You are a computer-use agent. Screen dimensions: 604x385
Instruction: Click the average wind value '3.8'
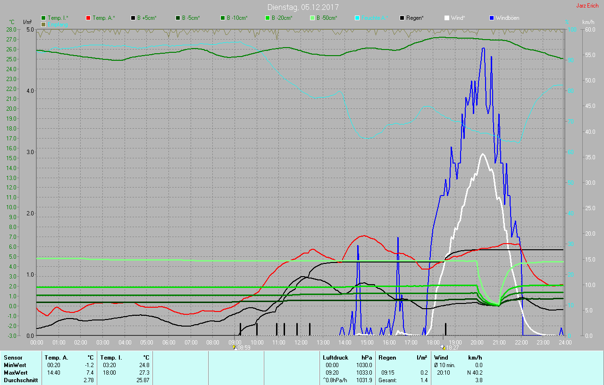pyautogui.click(x=478, y=380)
